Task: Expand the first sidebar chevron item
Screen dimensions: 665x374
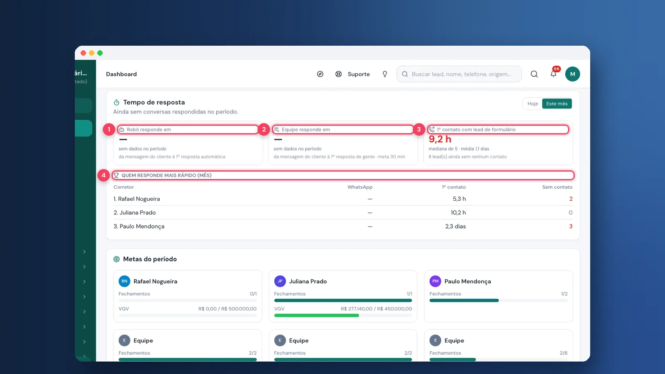Action: pos(84,252)
